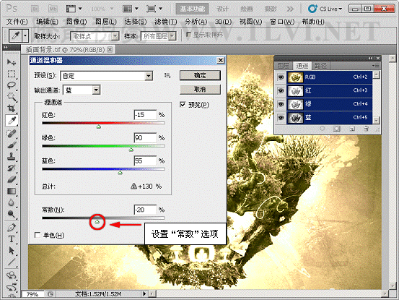The image size is (399, 300).
Task: Select the Move tool
Action: (12, 62)
